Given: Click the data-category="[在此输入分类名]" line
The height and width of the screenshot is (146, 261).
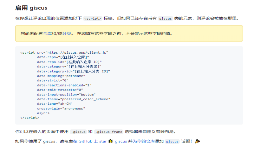Looking at the screenshot, I should [69, 67].
